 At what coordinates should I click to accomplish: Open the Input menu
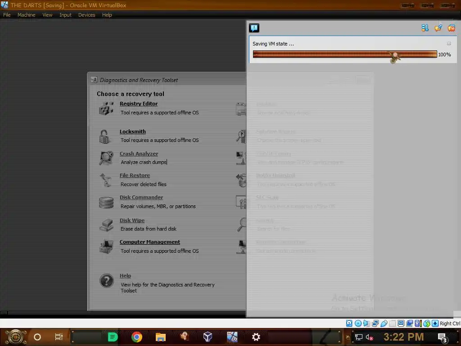(x=65, y=15)
